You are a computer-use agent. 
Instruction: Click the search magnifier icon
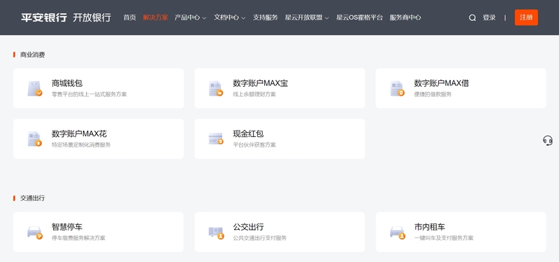(x=472, y=18)
